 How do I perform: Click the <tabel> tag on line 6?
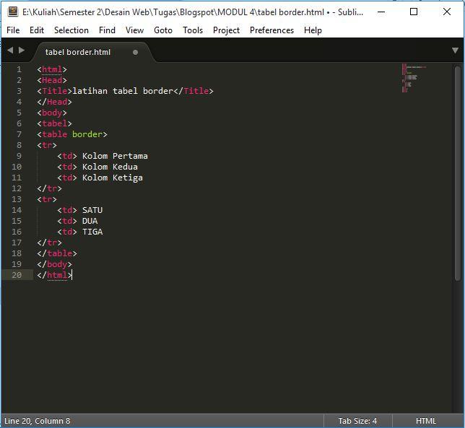click(x=55, y=123)
